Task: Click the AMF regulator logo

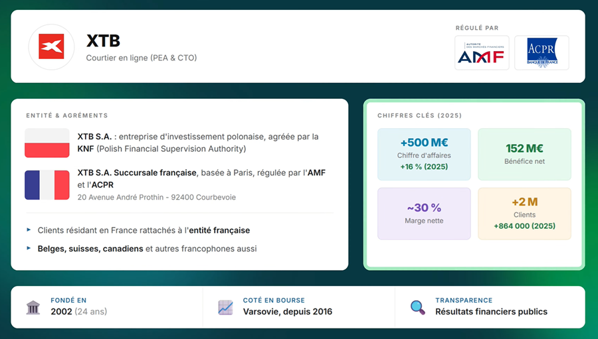Action: [x=482, y=53]
